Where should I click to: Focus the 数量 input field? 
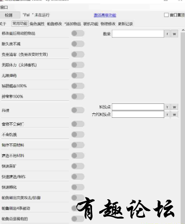tap(138, 34)
